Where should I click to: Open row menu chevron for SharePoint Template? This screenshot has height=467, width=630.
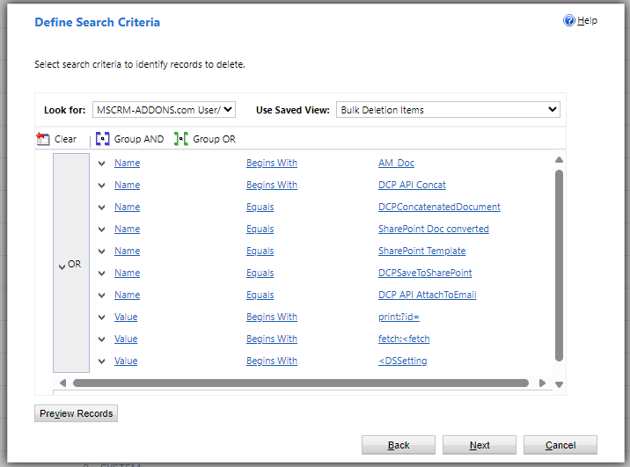coord(102,252)
